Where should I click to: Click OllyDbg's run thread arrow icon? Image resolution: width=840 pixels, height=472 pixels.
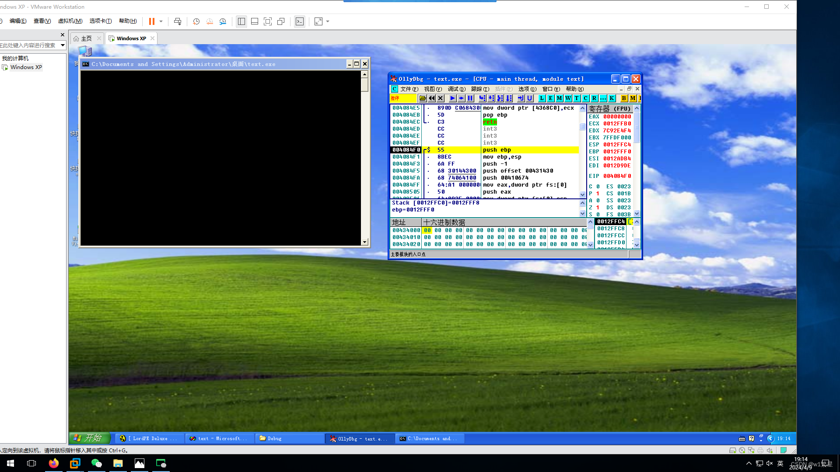point(461,98)
